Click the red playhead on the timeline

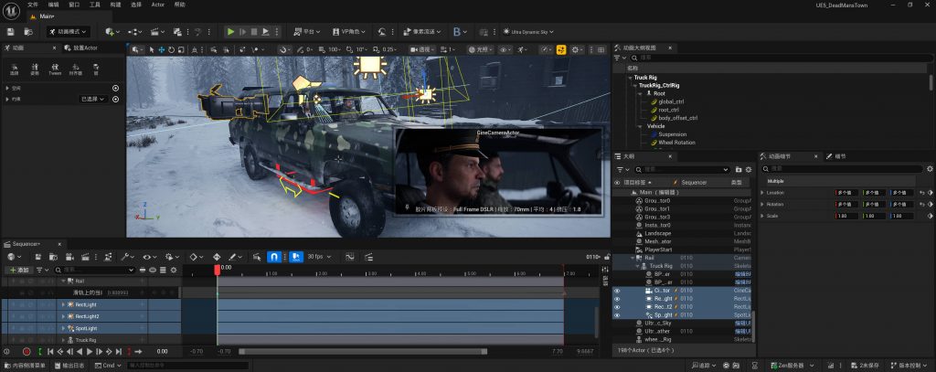(x=217, y=269)
